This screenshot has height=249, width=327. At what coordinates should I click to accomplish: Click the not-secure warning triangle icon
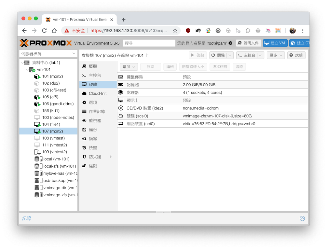click(67, 31)
